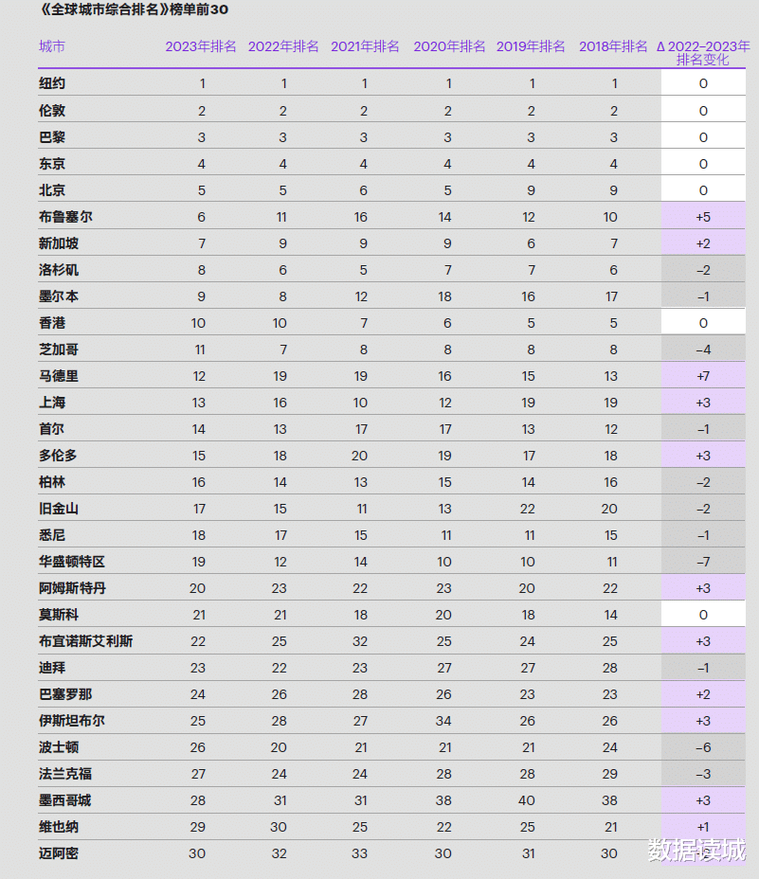
Task: Click 莫斯科's 2018 rank value 14
Action: point(611,615)
